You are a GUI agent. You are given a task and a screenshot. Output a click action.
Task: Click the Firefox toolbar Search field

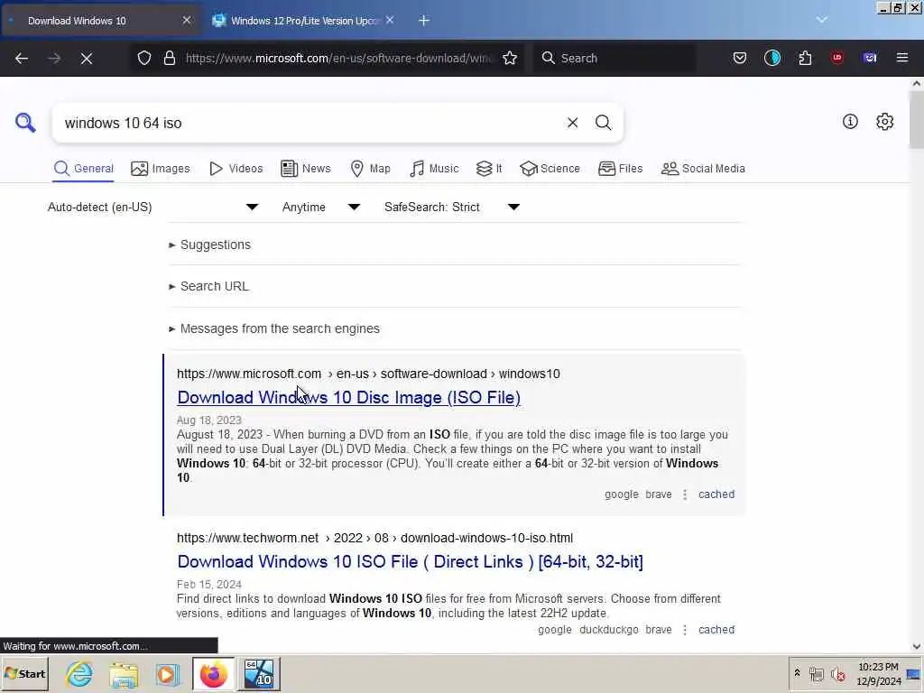point(614,58)
